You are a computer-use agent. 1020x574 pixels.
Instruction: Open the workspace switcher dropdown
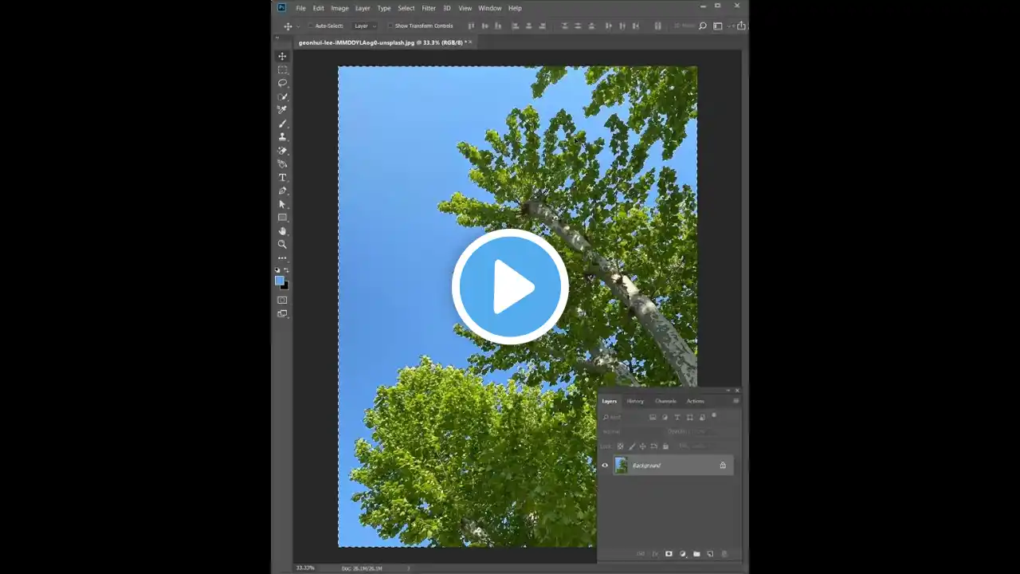(x=717, y=26)
